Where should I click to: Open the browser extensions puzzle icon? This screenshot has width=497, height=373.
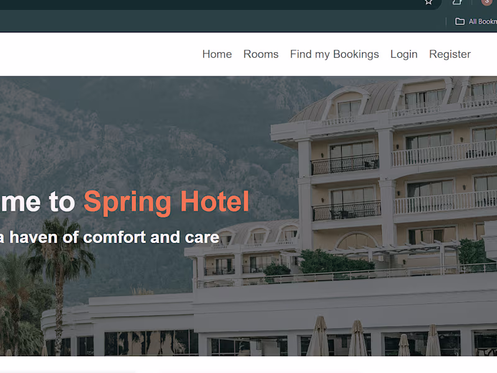457,2
